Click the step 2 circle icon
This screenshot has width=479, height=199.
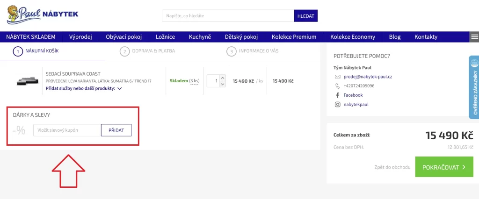(x=124, y=51)
